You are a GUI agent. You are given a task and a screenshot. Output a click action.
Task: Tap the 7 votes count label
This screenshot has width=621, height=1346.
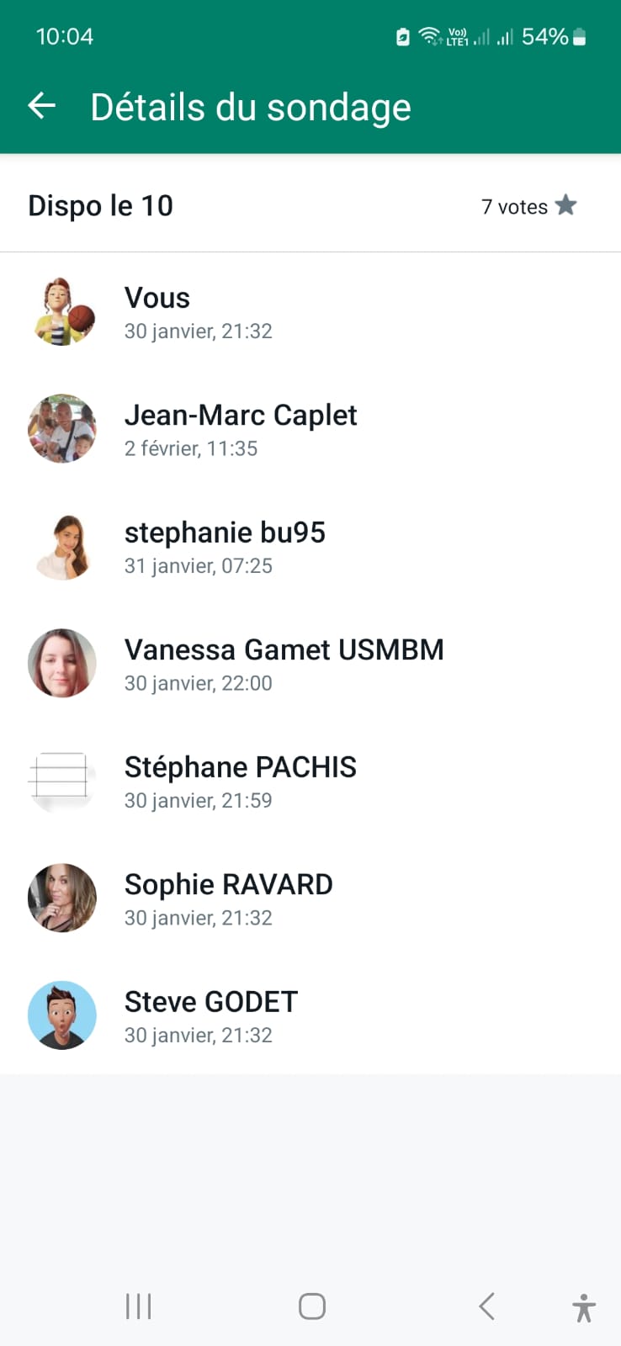(514, 207)
